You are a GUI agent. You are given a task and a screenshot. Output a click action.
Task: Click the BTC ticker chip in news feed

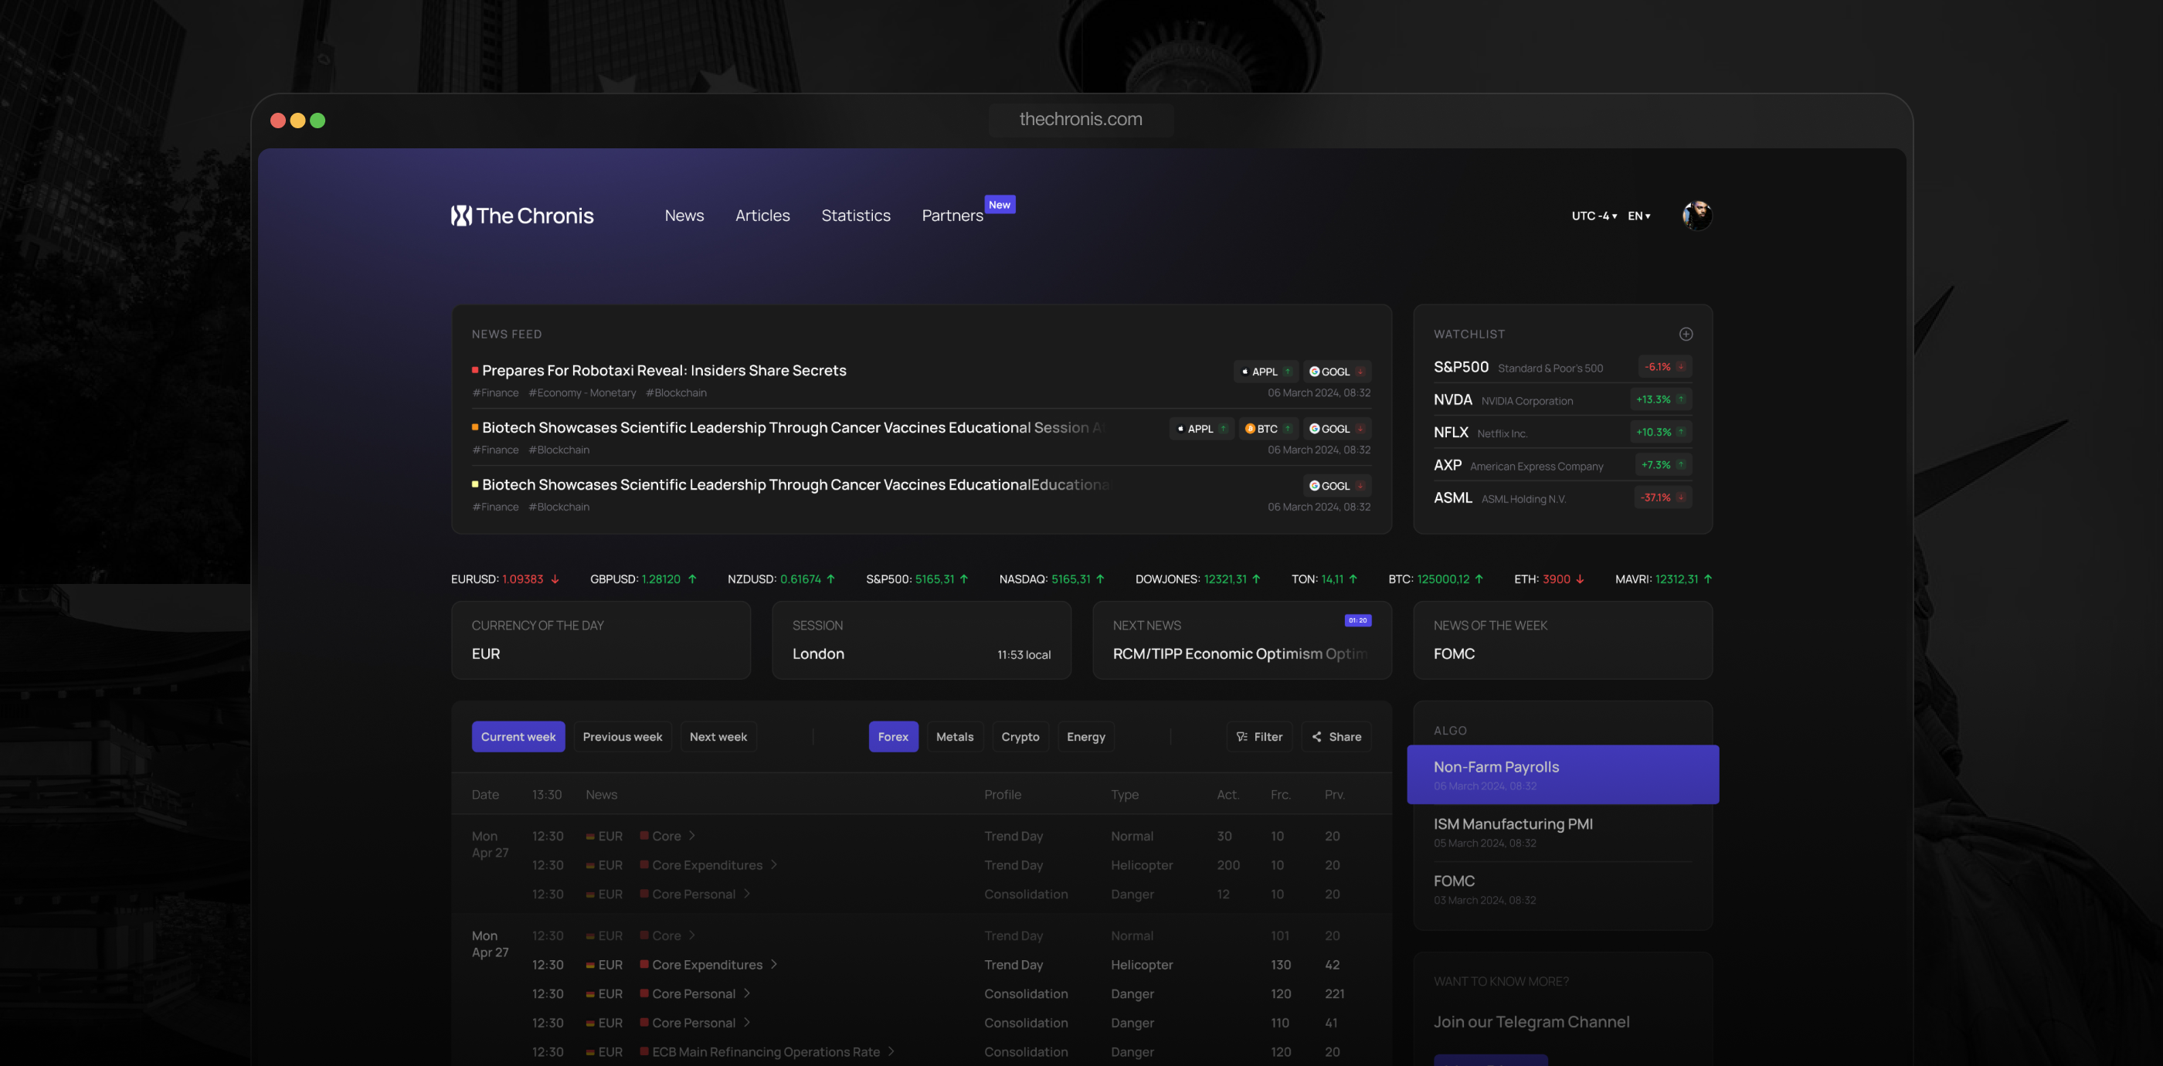(1268, 429)
